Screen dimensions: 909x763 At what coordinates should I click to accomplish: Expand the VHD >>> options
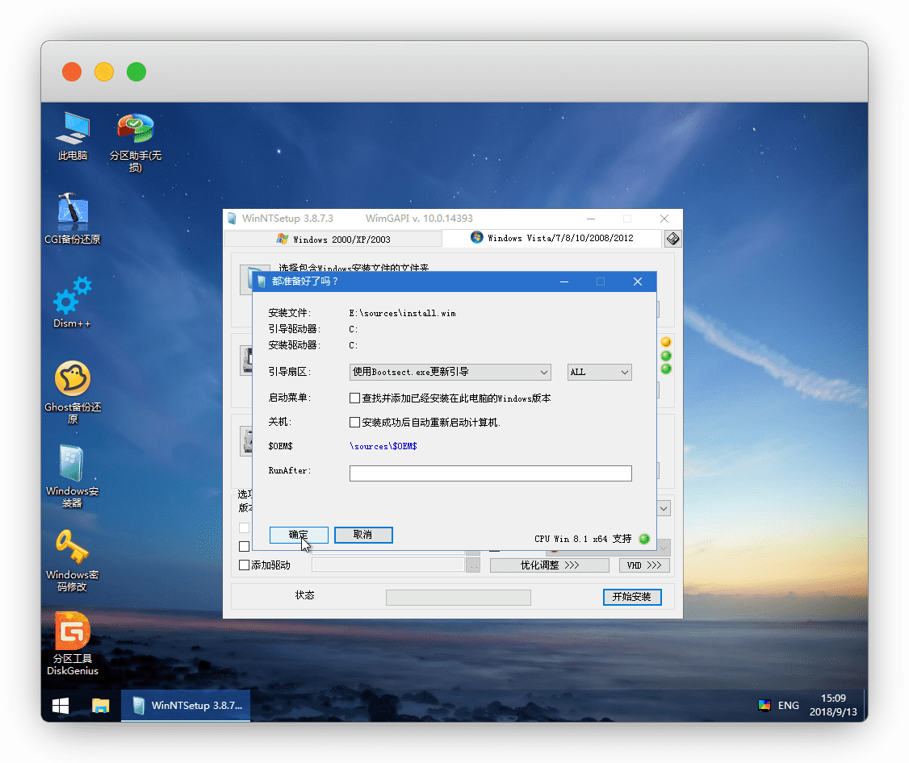(x=644, y=565)
